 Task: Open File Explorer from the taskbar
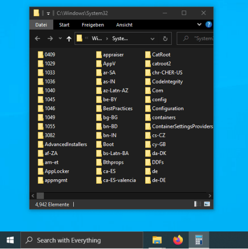(157, 240)
